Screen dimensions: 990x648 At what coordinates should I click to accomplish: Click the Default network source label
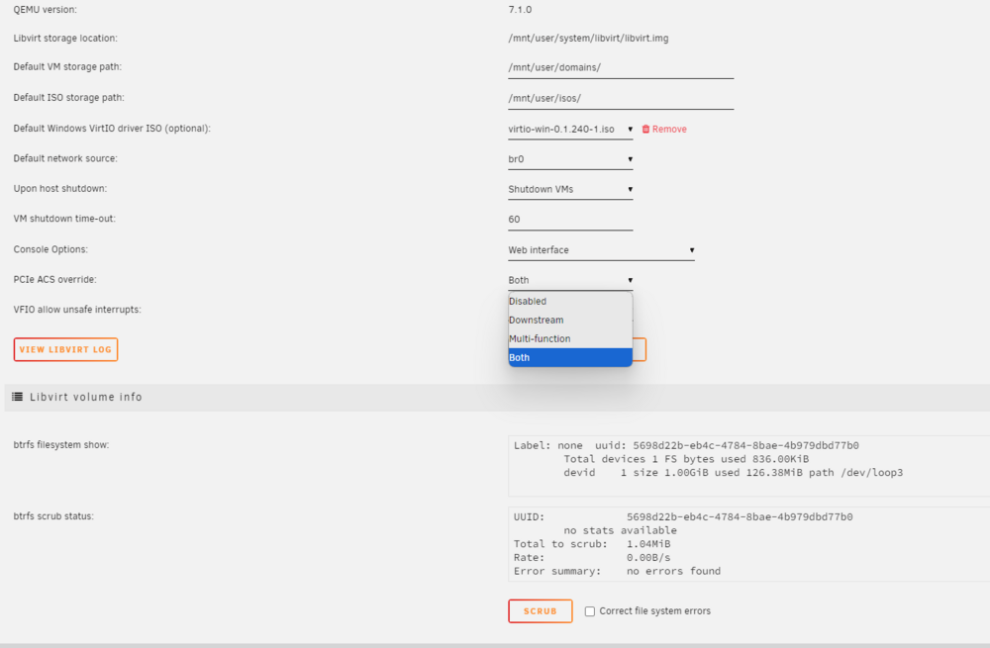pyautogui.click(x=65, y=158)
